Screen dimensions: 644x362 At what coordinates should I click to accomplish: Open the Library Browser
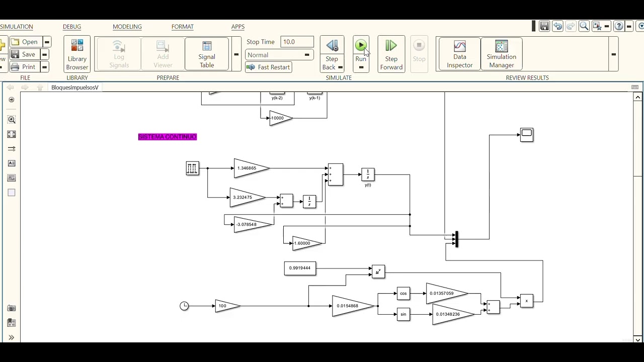[x=77, y=54]
